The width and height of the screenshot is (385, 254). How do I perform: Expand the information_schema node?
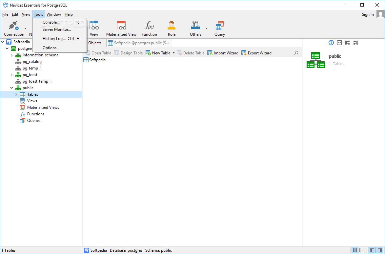12,55
